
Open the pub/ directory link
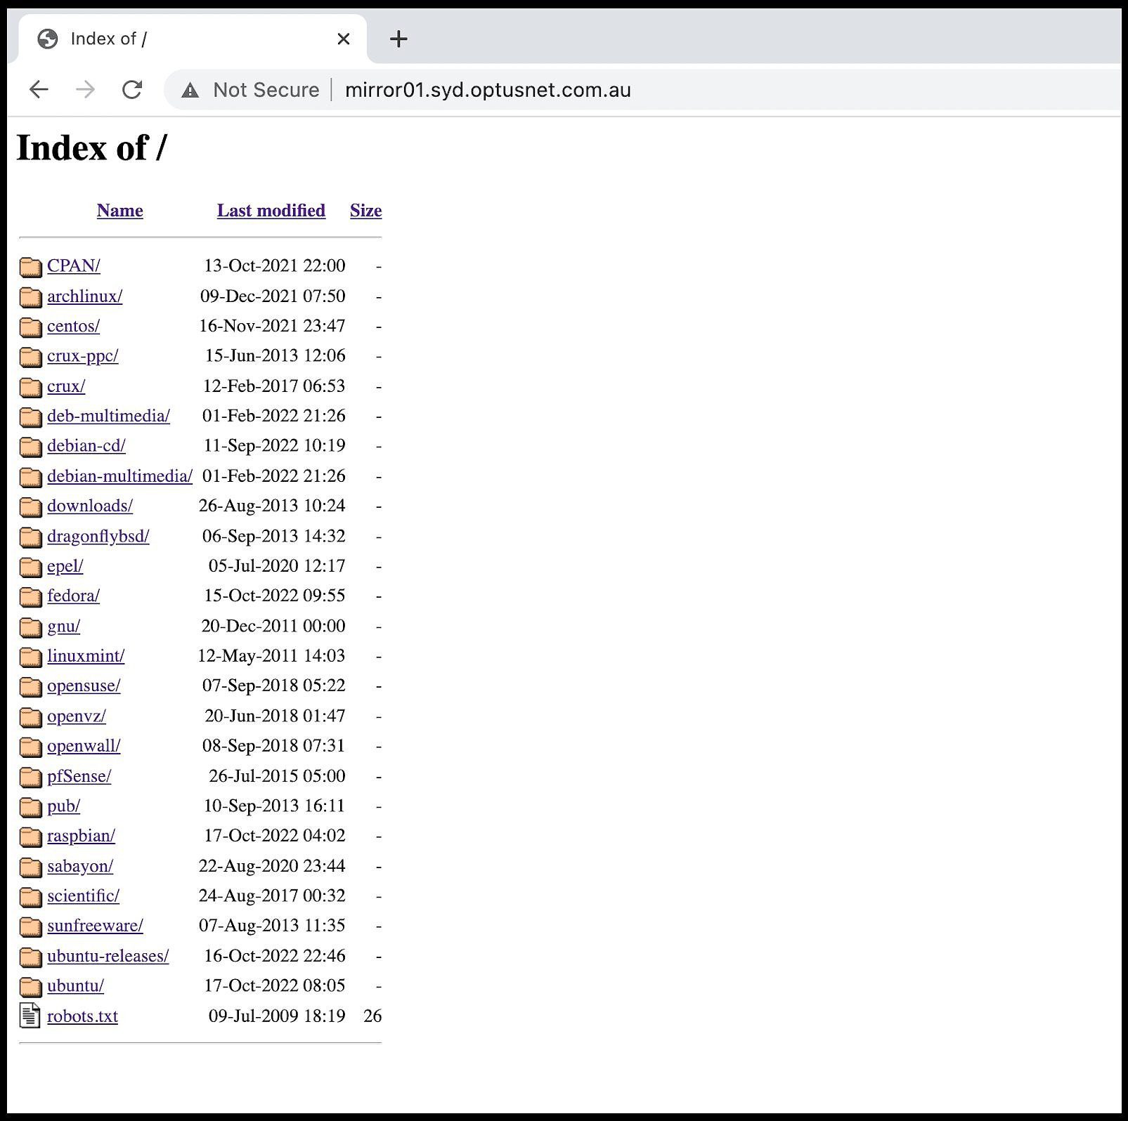tap(64, 806)
